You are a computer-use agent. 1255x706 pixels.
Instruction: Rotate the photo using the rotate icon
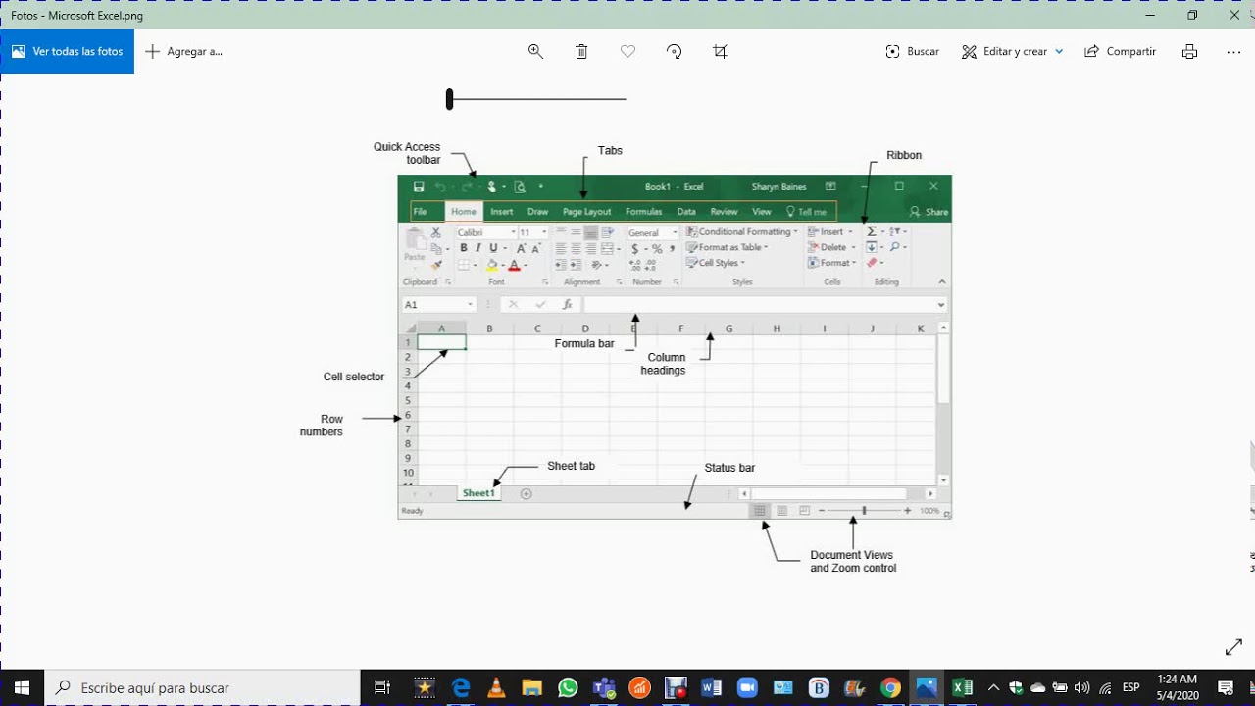click(x=675, y=52)
